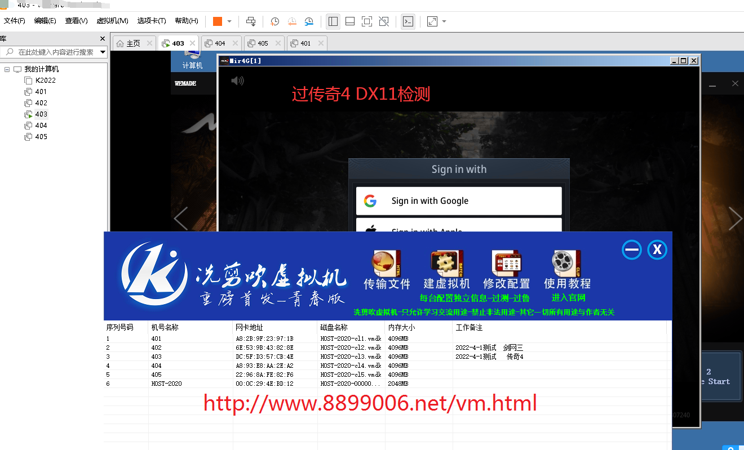Screen dimensions: 744x450
Task: Click the 传输文件 icon
Action: [387, 270]
